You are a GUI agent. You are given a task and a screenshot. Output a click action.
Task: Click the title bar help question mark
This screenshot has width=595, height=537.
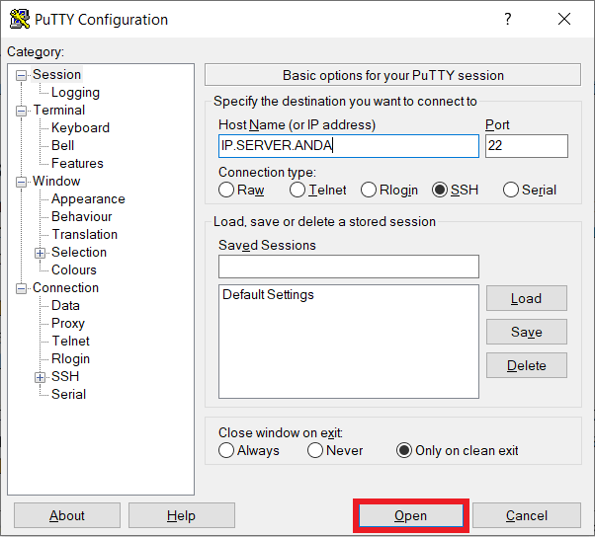(x=508, y=20)
